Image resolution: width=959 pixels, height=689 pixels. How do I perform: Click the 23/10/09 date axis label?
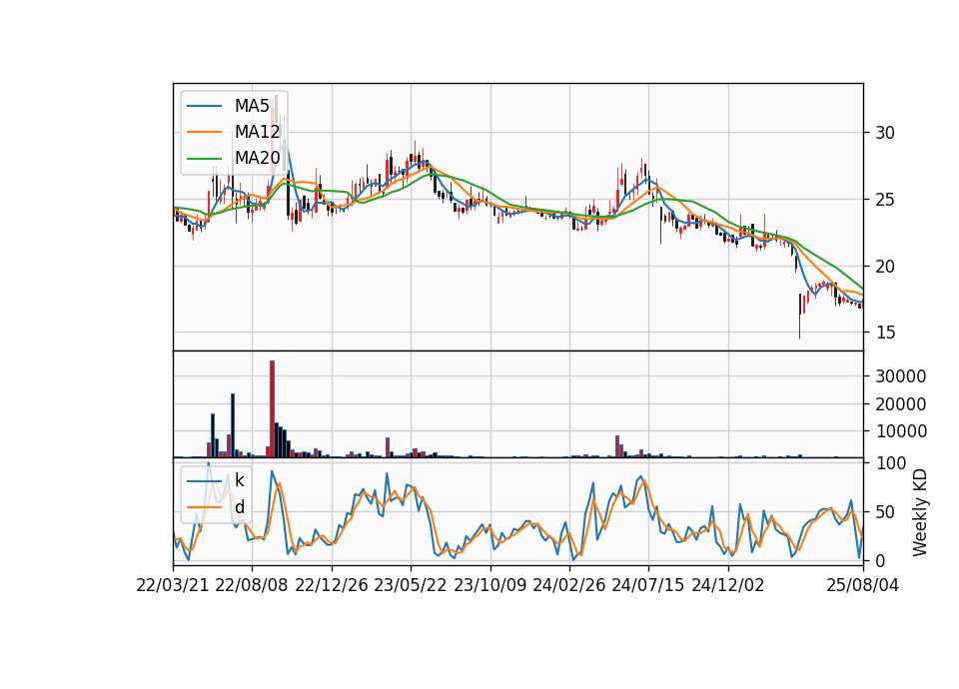(489, 585)
